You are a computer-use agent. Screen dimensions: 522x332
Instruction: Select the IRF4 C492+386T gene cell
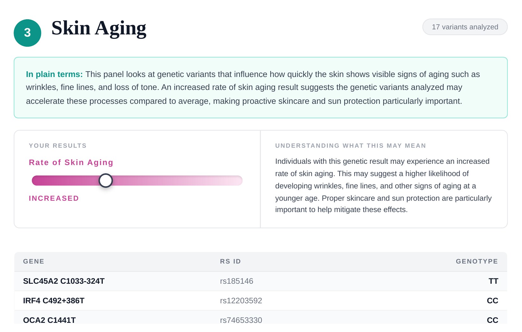click(x=54, y=301)
